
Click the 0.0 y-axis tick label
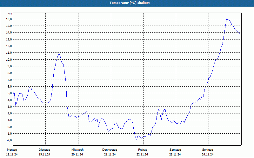point(10,127)
